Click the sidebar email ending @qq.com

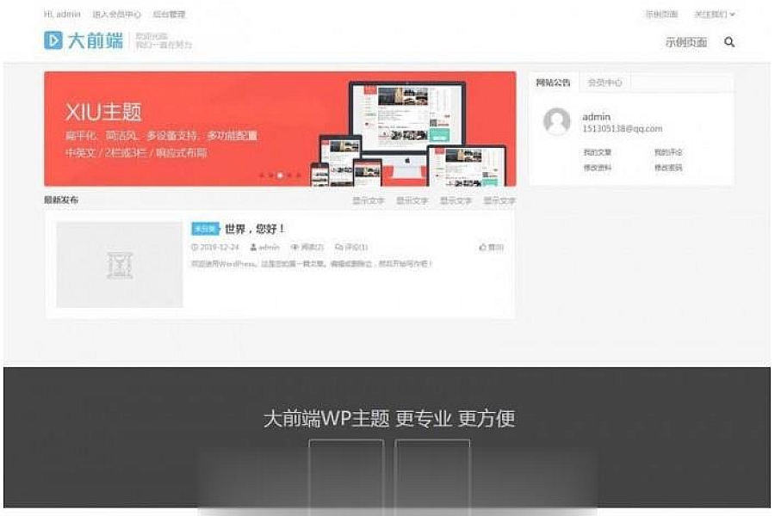click(x=623, y=129)
